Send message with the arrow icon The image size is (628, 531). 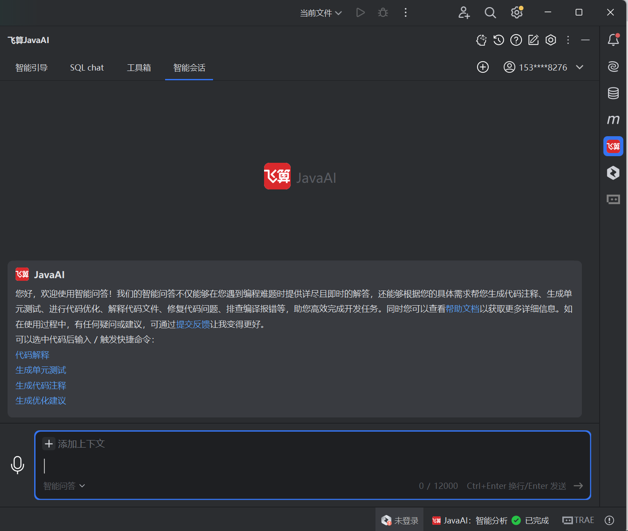pos(578,486)
